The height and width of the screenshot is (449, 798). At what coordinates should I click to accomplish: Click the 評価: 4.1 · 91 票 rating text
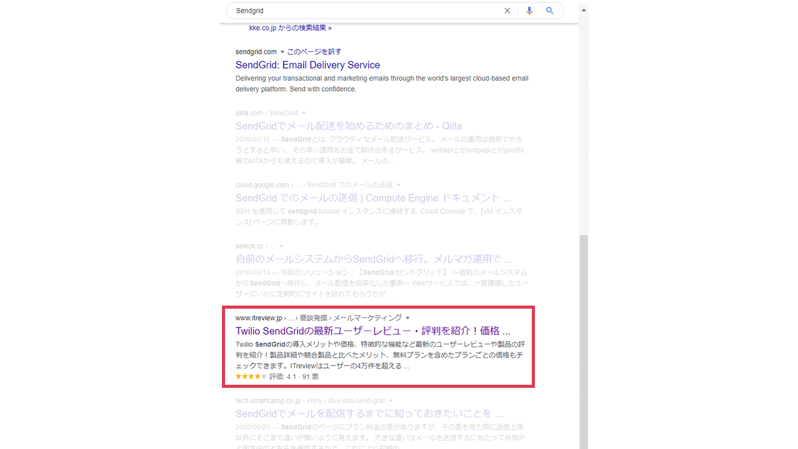click(294, 377)
